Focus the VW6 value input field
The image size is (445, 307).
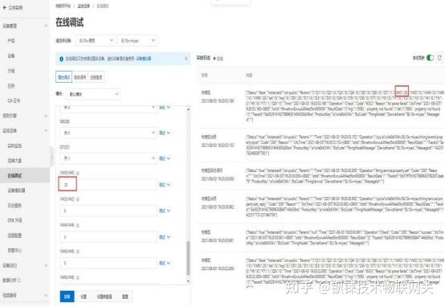click(x=108, y=263)
